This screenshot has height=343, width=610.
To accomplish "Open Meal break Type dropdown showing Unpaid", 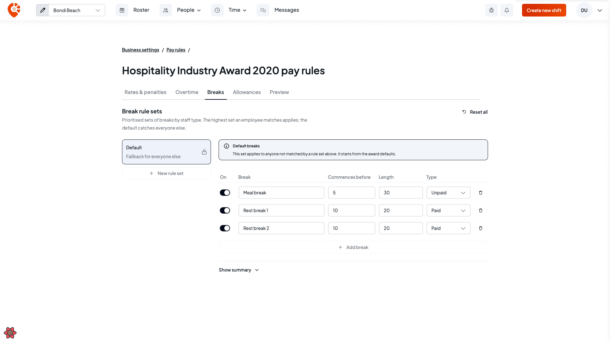I will point(448,193).
